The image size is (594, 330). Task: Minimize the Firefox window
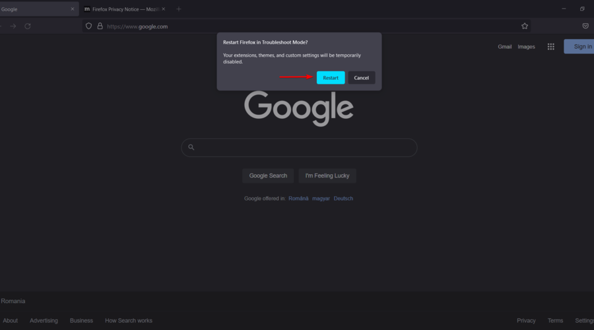tap(564, 9)
